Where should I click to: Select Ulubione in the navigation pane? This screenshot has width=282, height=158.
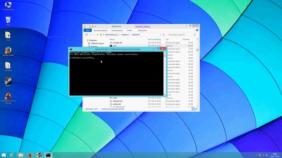click(x=93, y=40)
